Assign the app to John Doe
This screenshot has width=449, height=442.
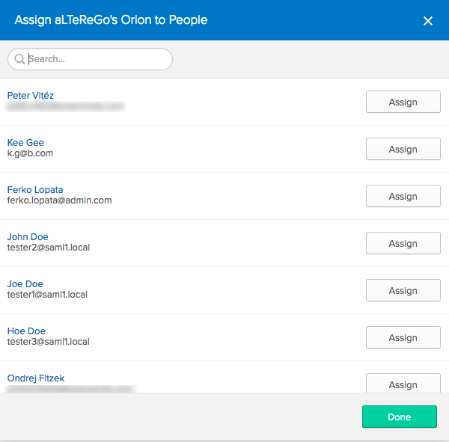[x=403, y=244]
